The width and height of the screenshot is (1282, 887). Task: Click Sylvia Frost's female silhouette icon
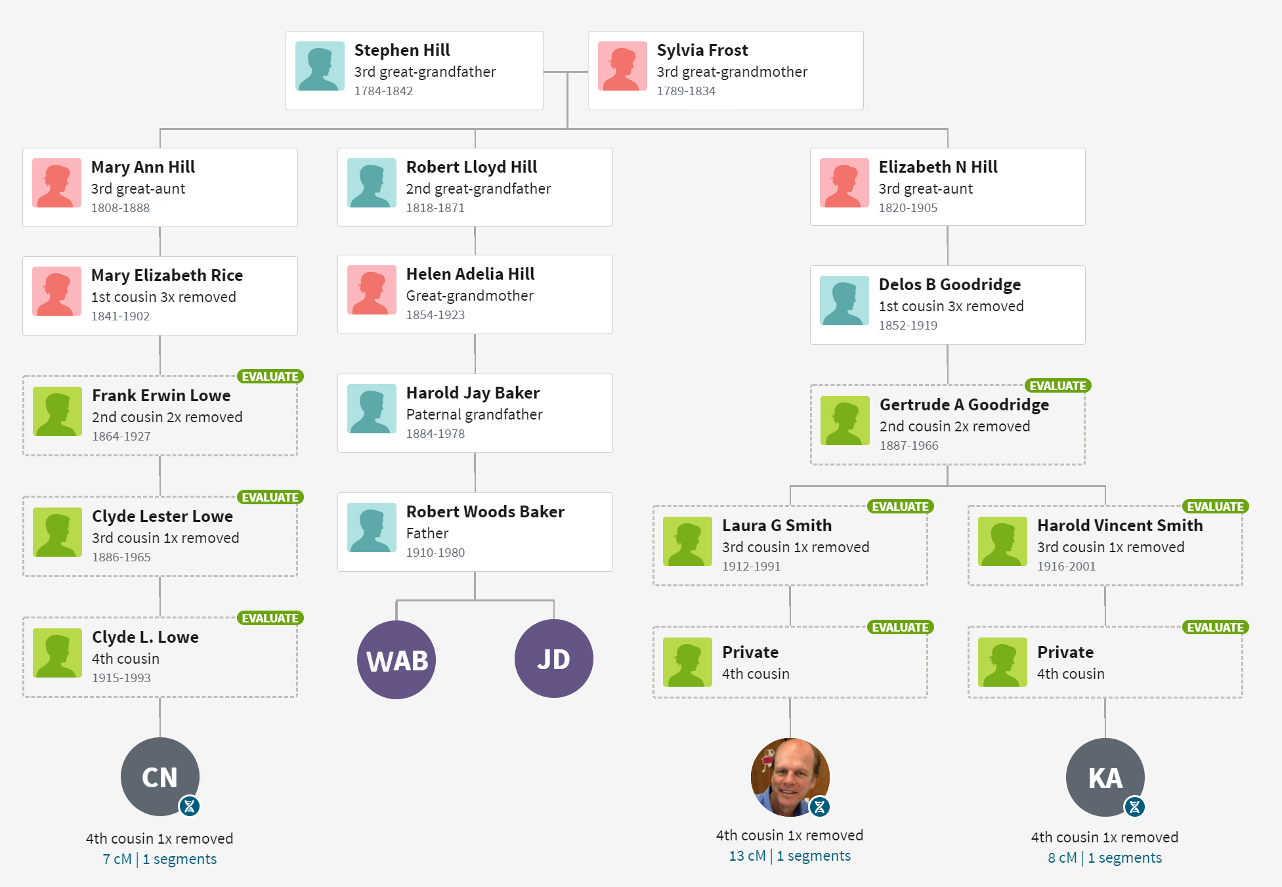tap(623, 66)
